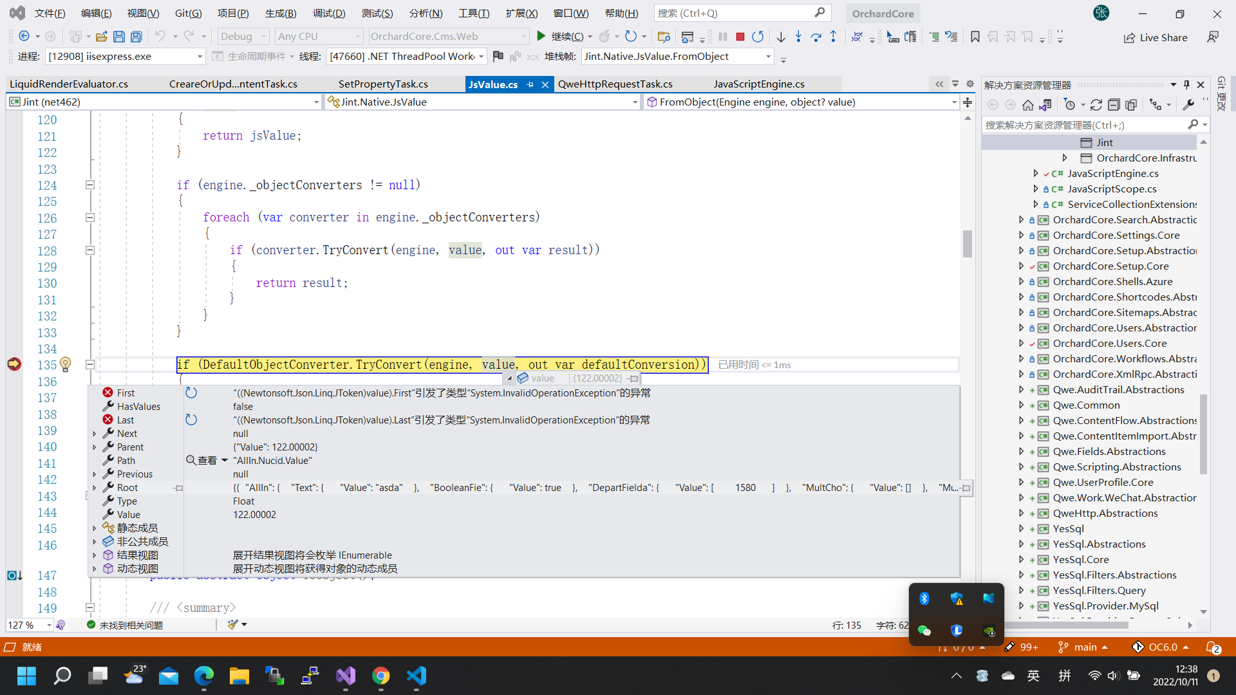Viewport: 1236px width, 695px height.
Task: Pin the value data tip open
Action: (x=633, y=378)
